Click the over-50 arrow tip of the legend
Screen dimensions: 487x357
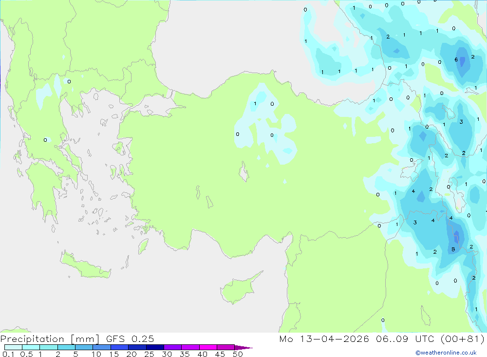(244, 348)
